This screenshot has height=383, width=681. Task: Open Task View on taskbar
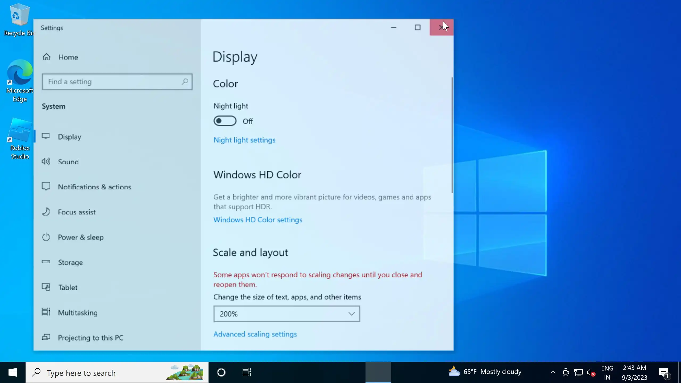(x=247, y=372)
